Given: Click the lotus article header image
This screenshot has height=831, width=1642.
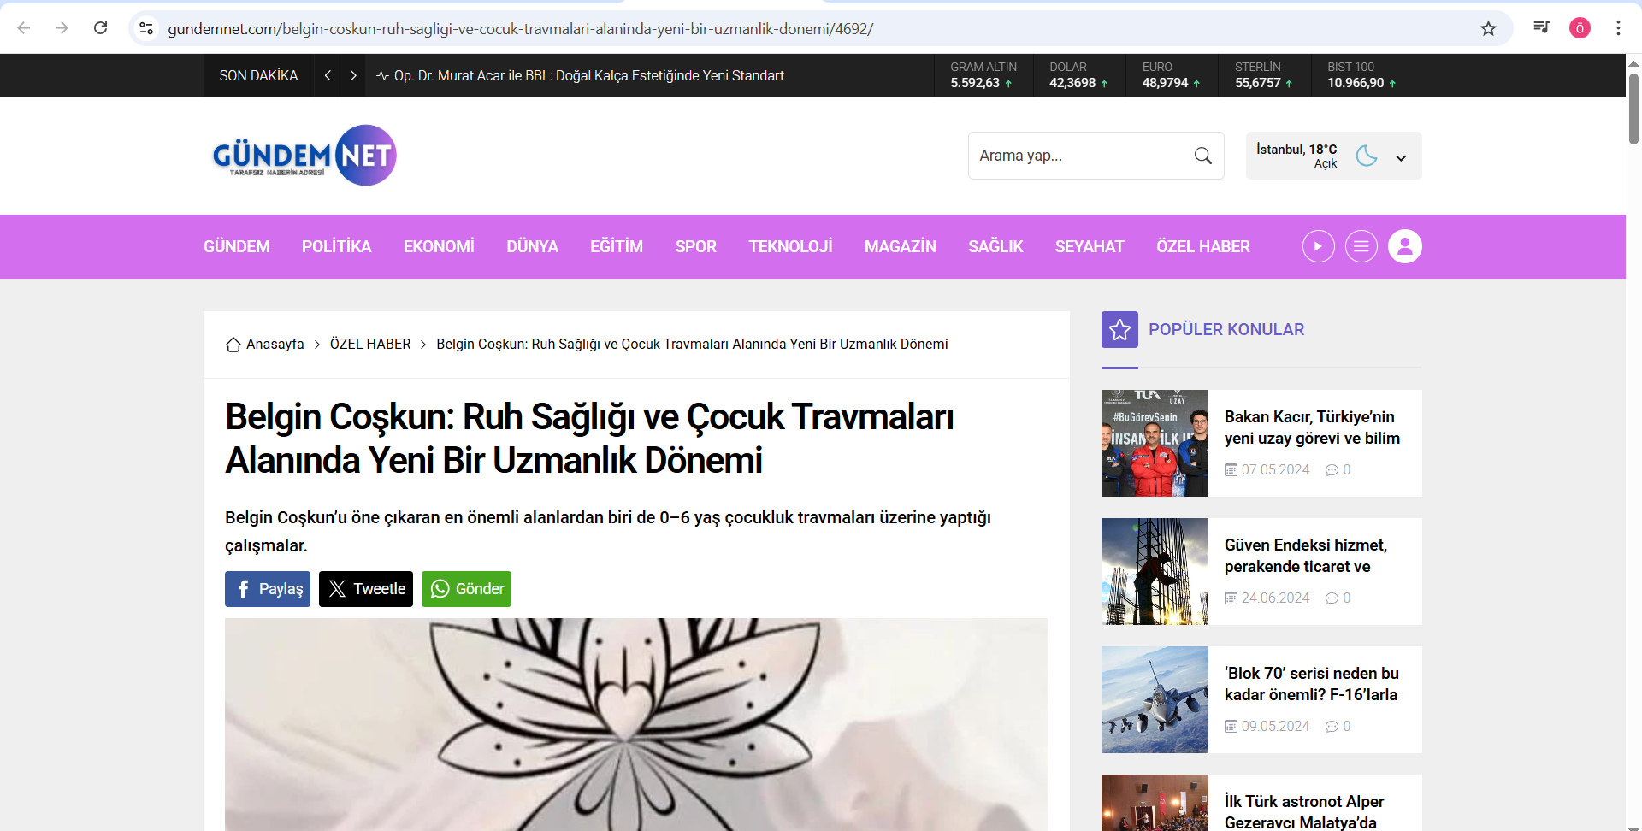Looking at the screenshot, I should coord(636,724).
